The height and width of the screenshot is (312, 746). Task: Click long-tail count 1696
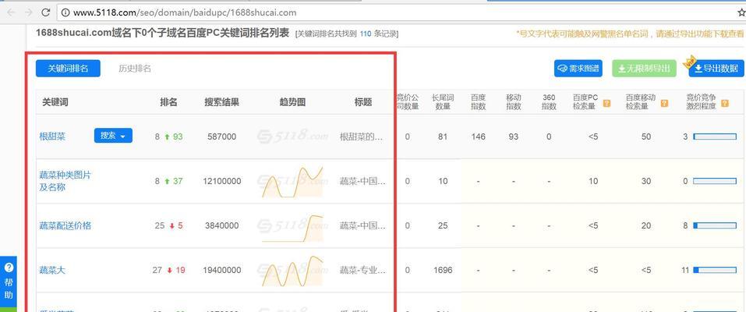(443, 270)
